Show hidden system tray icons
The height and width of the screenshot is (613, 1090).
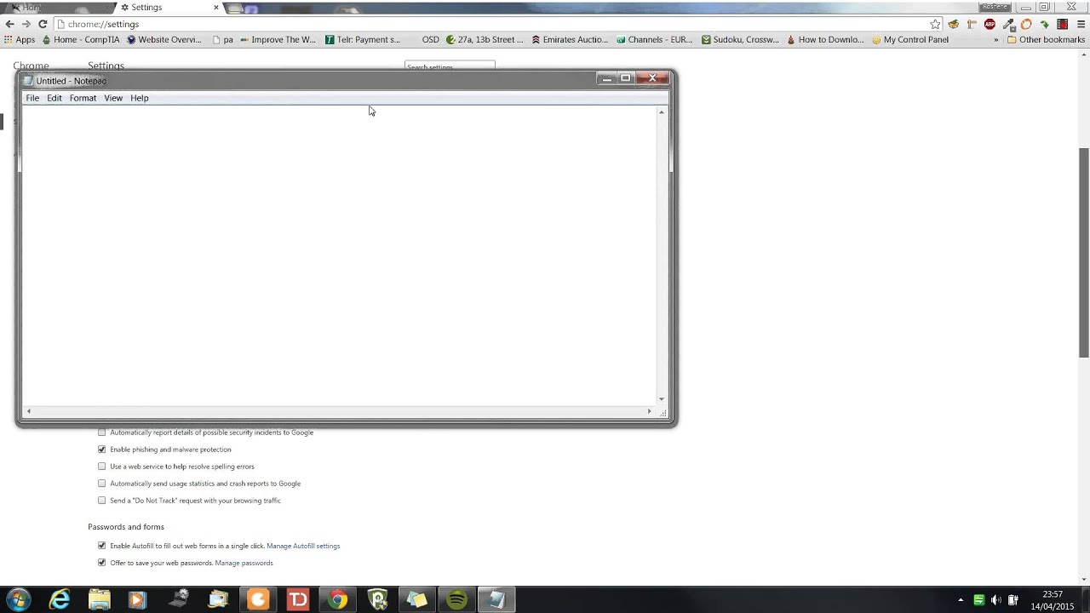961,600
